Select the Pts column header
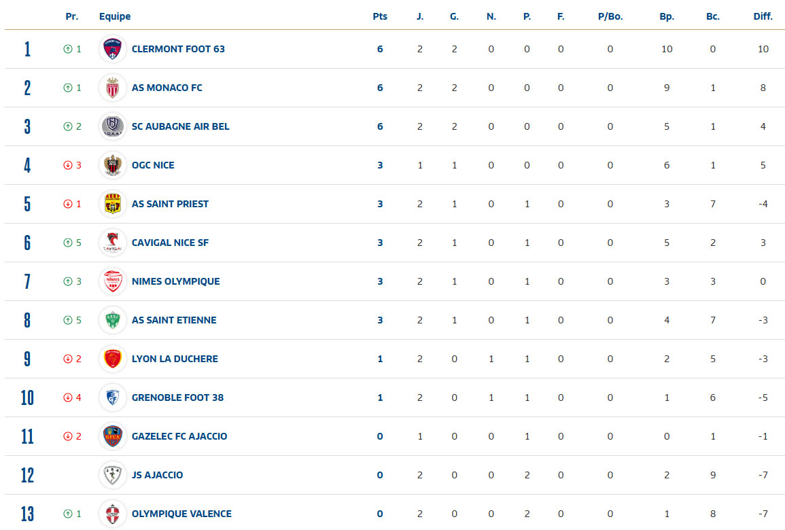The image size is (785, 530). (x=380, y=16)
